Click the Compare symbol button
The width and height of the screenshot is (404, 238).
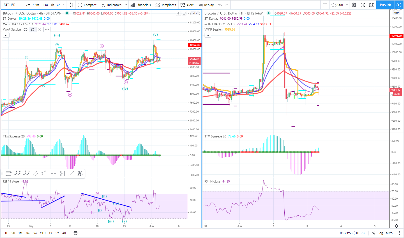tap(87, 5)
